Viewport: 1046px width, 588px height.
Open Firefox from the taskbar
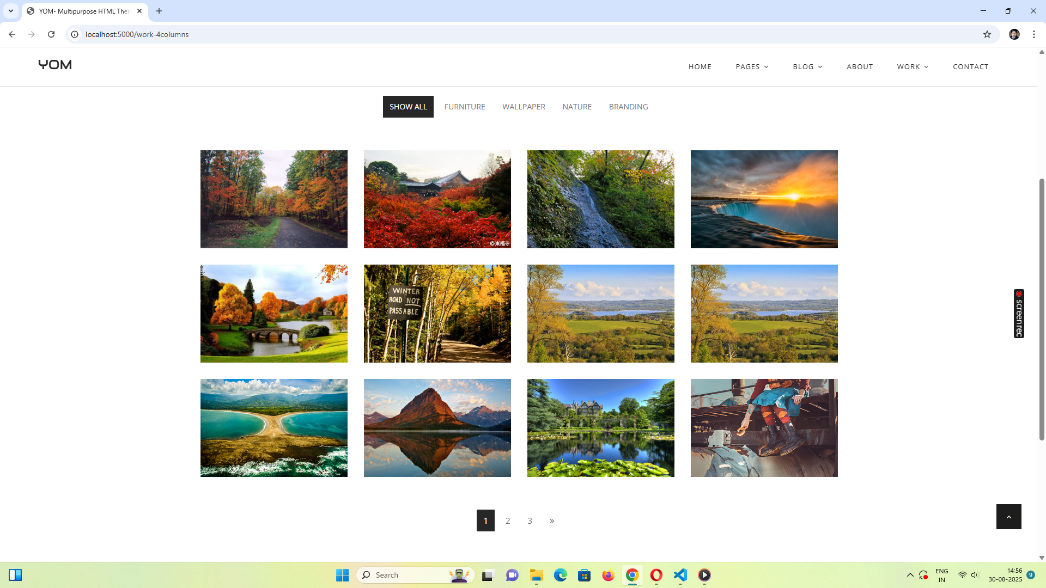609,575
